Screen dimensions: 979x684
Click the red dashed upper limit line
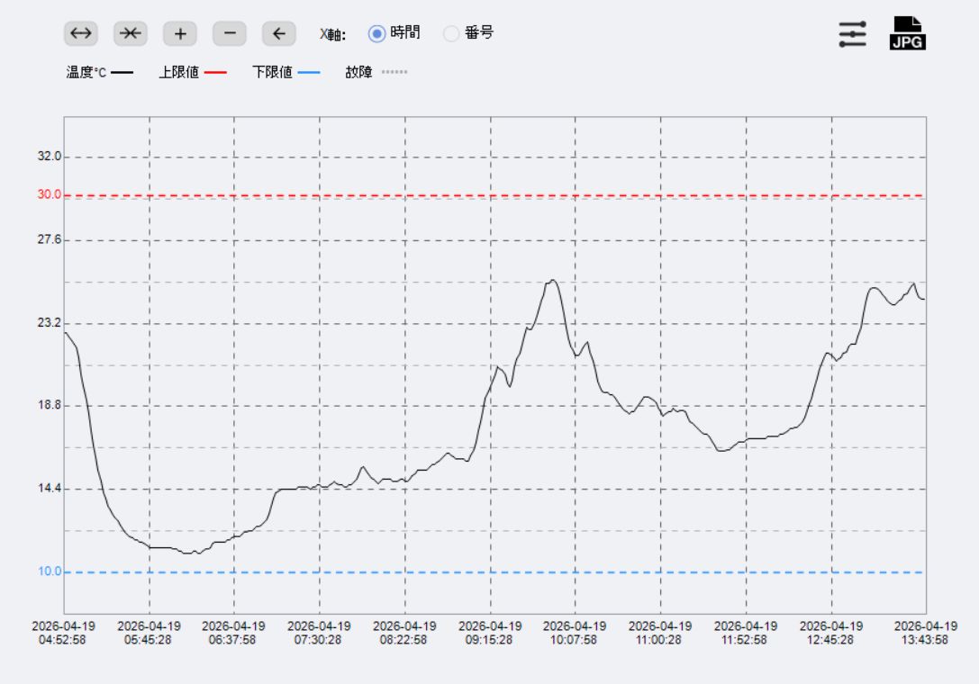(x=494, y=195)
